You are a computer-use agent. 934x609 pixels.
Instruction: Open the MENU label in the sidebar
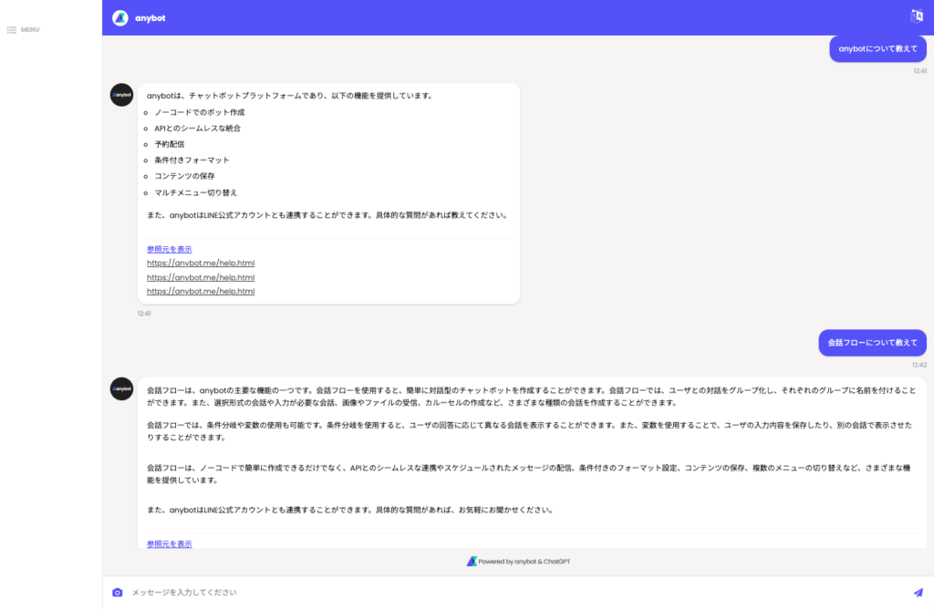[30, 30]
